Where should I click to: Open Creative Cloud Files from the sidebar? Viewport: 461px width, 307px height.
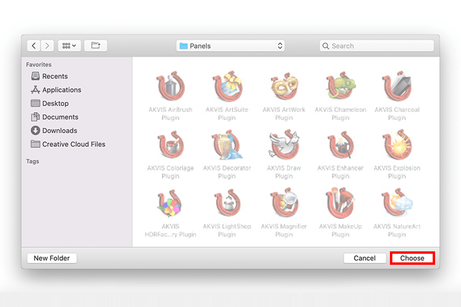click(72, 144)
